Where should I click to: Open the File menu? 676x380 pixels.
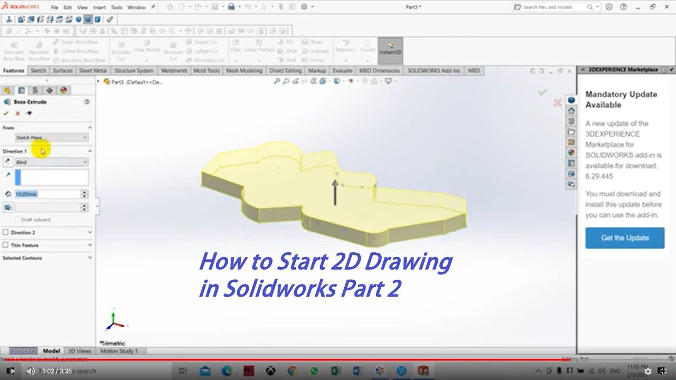[x=54, y=7]
